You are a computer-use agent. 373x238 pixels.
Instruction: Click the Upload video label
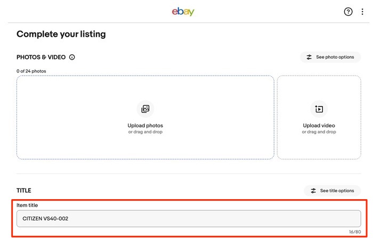coord(319,126)
